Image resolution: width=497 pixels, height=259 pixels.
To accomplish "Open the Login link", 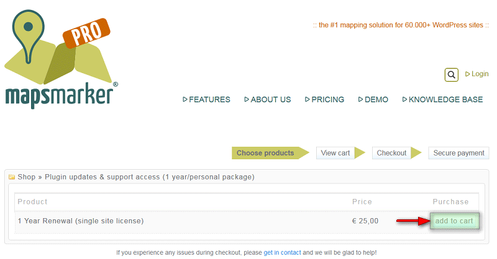I will 476,74.
